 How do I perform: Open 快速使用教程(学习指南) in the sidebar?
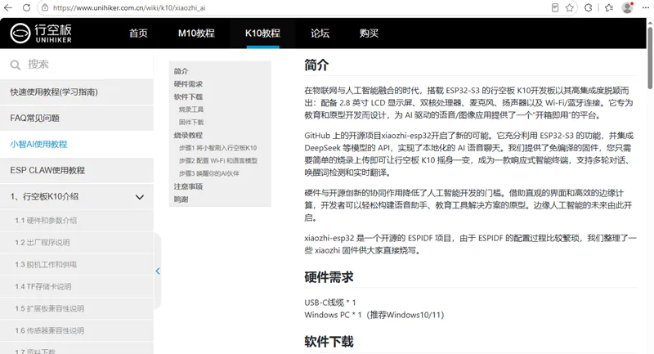pos(77,92)
